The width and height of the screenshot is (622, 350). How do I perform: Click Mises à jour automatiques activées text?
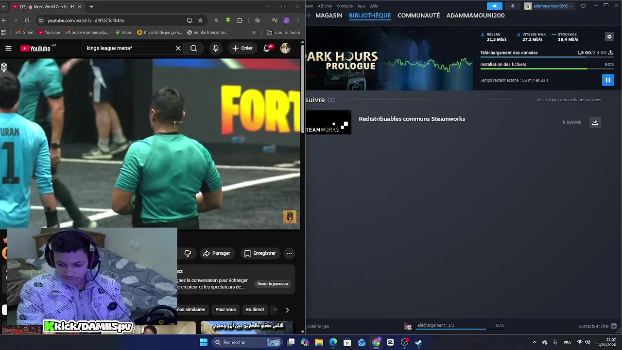(x=569, y=100)
